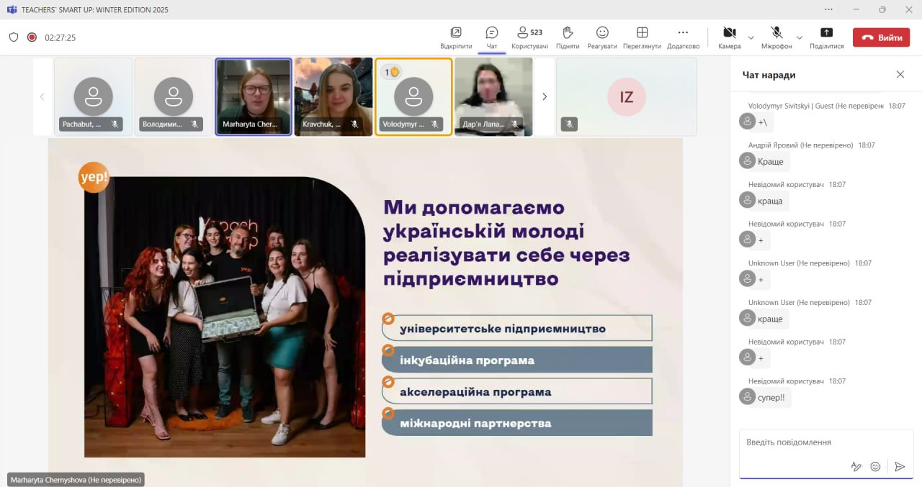
Task: Click the 'краща' chat message
Action: [x=770, y=201]
